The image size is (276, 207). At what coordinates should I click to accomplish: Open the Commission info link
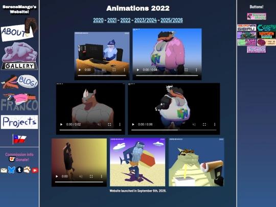(x=19, y=154)
